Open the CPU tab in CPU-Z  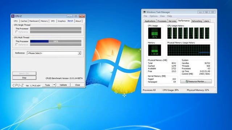click(16, 21)
